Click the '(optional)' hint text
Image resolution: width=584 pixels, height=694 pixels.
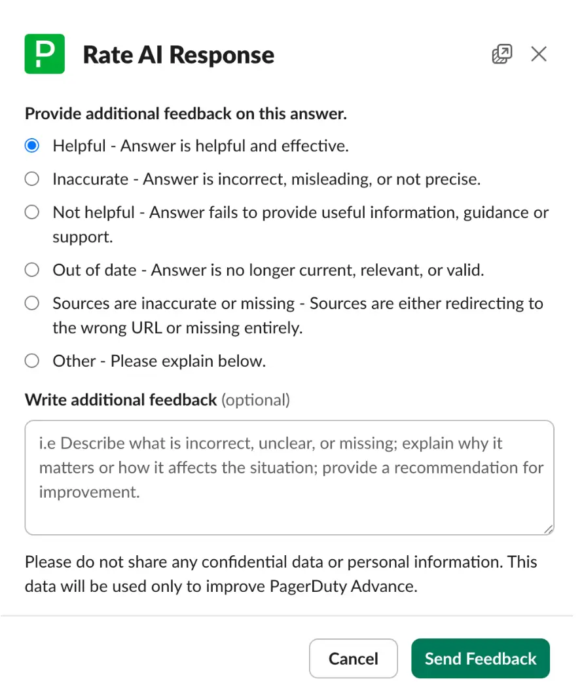point(255,399)
